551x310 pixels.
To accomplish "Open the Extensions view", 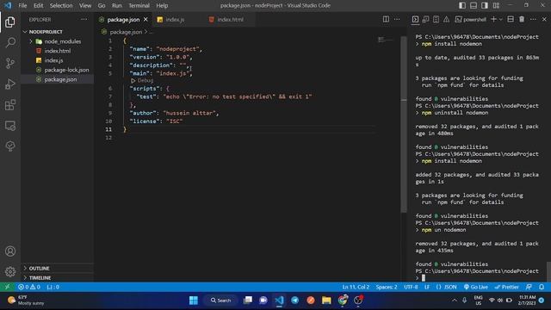I will 10,105.
